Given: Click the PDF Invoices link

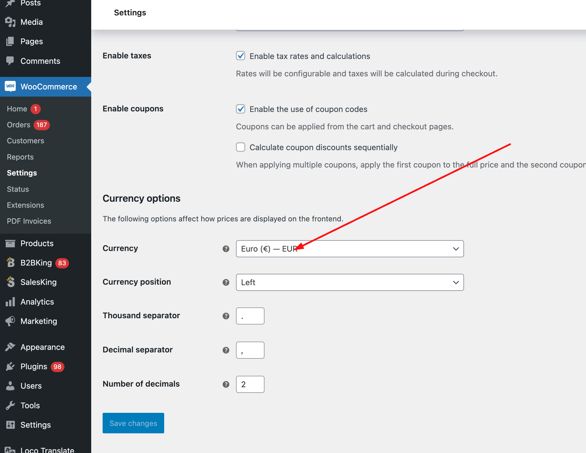Looking at the screenshot, I should 29,221.
